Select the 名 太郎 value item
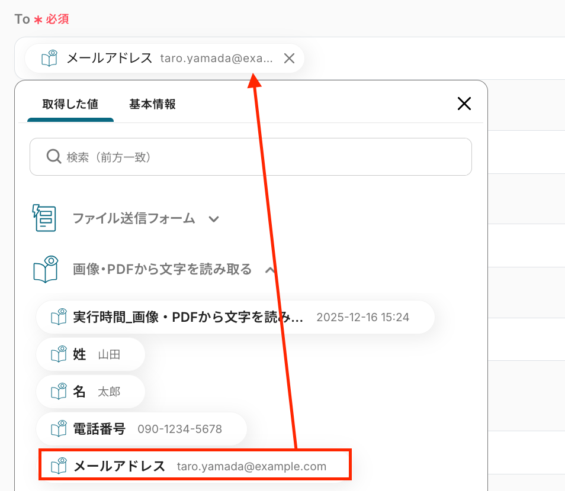565x491 pixels. (x=91, y=392)
